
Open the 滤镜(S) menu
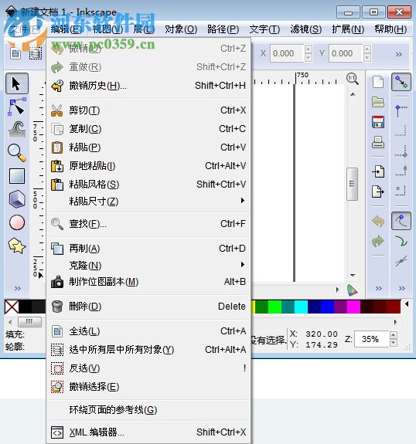point(306,29)
